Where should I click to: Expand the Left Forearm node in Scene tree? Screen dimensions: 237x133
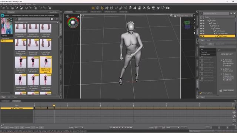[216, 36]
